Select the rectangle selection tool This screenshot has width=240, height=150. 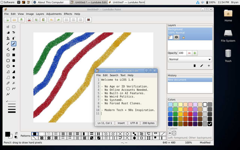coord(14,27)
